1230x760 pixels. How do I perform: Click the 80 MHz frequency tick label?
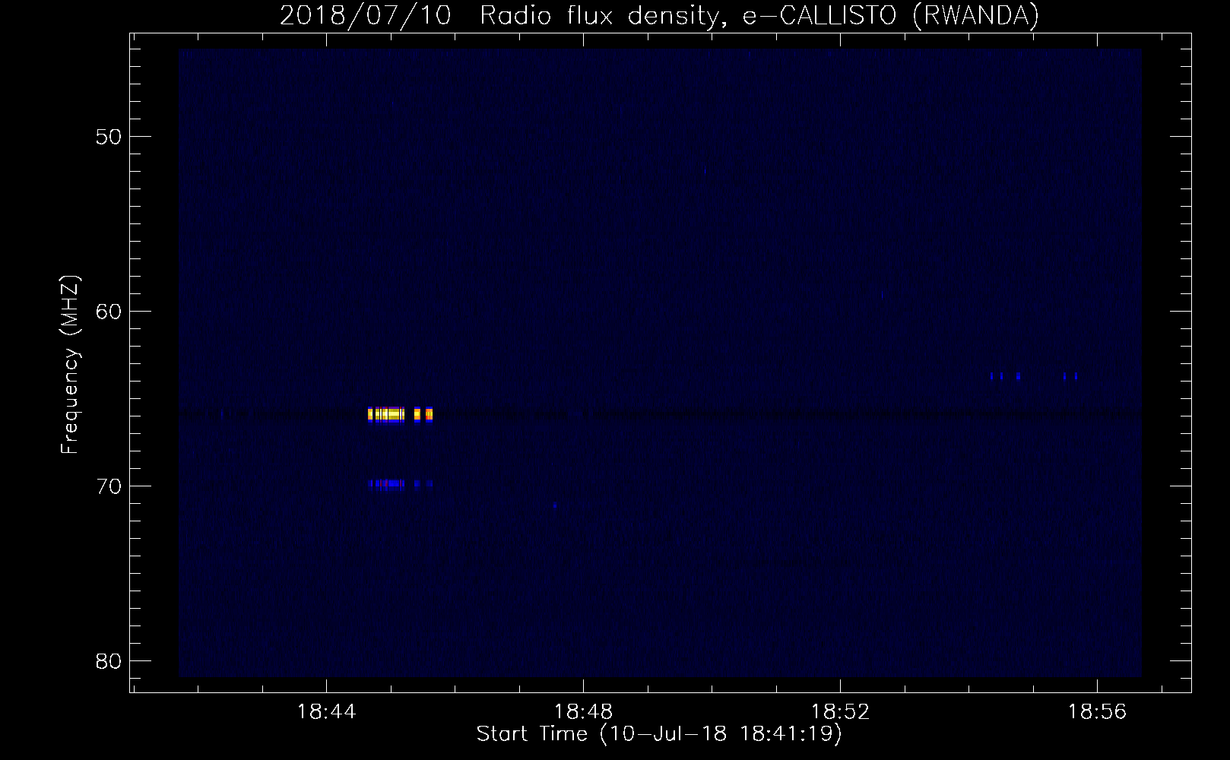(x=109, y=661)
